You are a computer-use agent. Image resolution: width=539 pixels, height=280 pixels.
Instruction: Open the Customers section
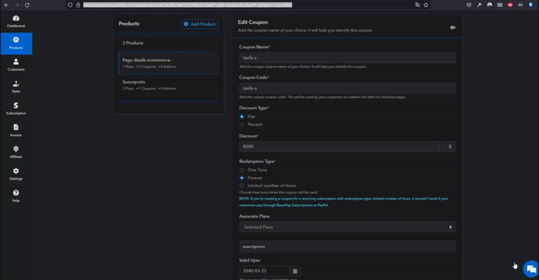[x=16, y=65]
